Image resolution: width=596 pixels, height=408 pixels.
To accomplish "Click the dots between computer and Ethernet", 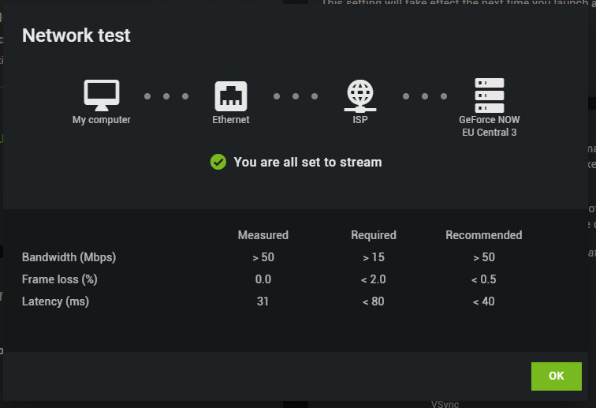I will [166, 96].
